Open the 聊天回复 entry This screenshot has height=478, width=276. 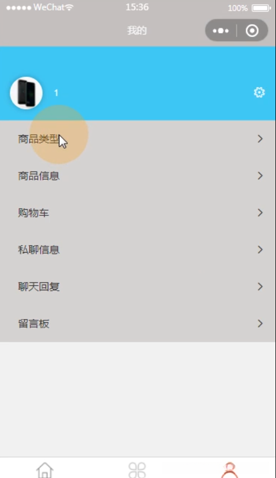[x=137, y=287]
